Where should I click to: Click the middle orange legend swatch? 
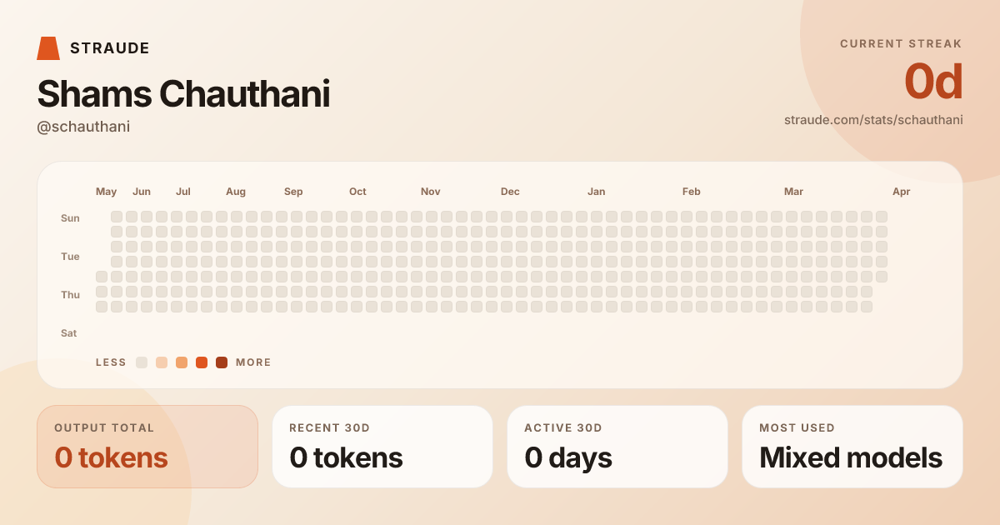click(x=182, y=362)
